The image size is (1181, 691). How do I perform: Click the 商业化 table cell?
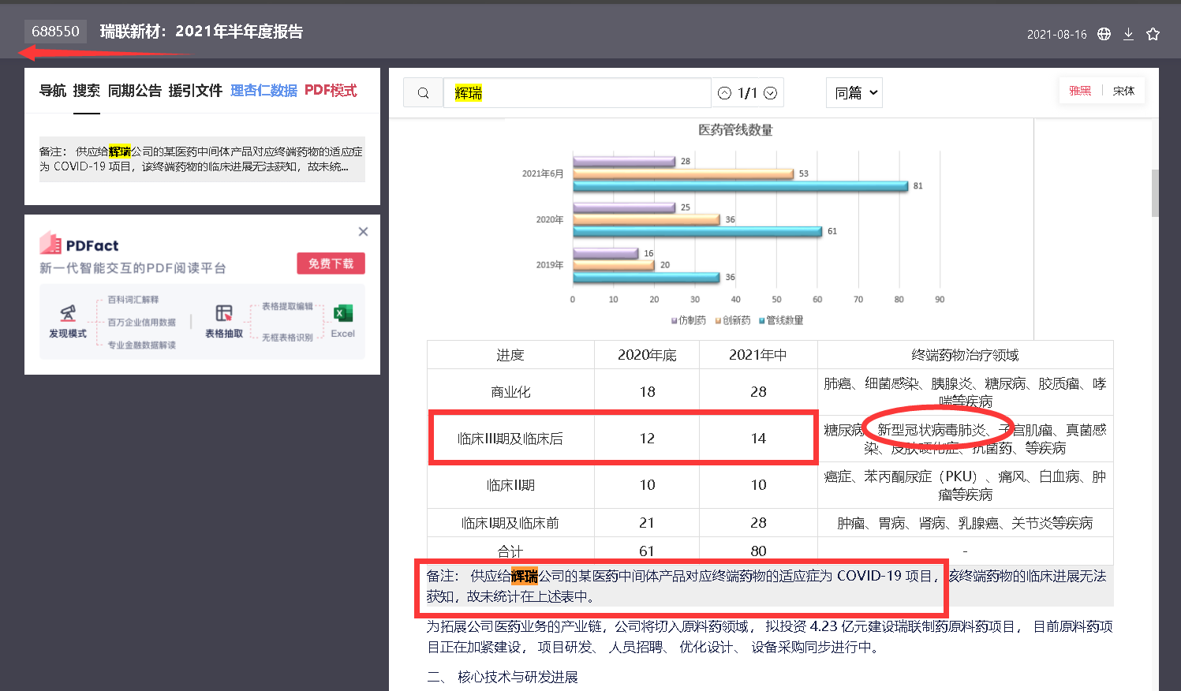point(510,392)
